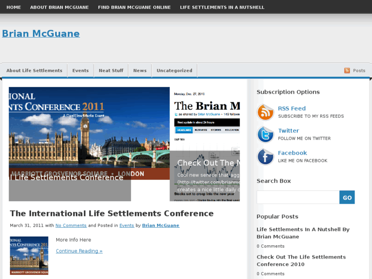Open Find Brian McGuane Online page

(134, 7)
